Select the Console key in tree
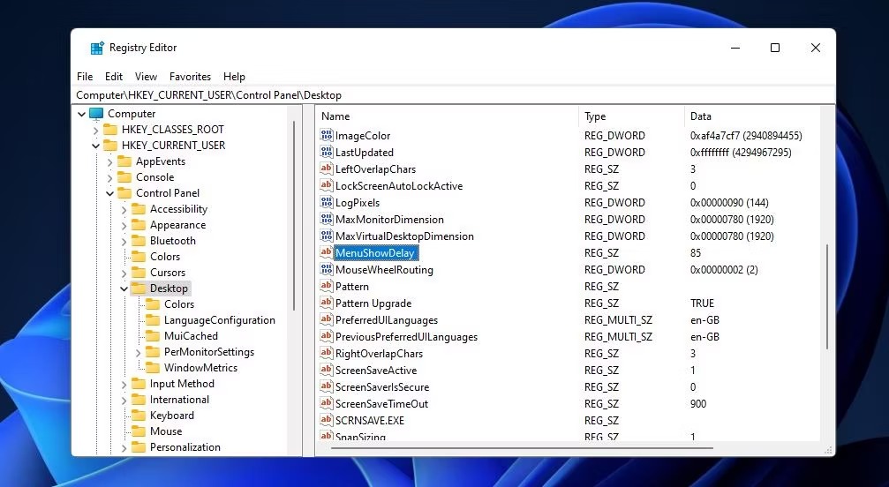This screenshot has height=487, width=889. point(154,177)
